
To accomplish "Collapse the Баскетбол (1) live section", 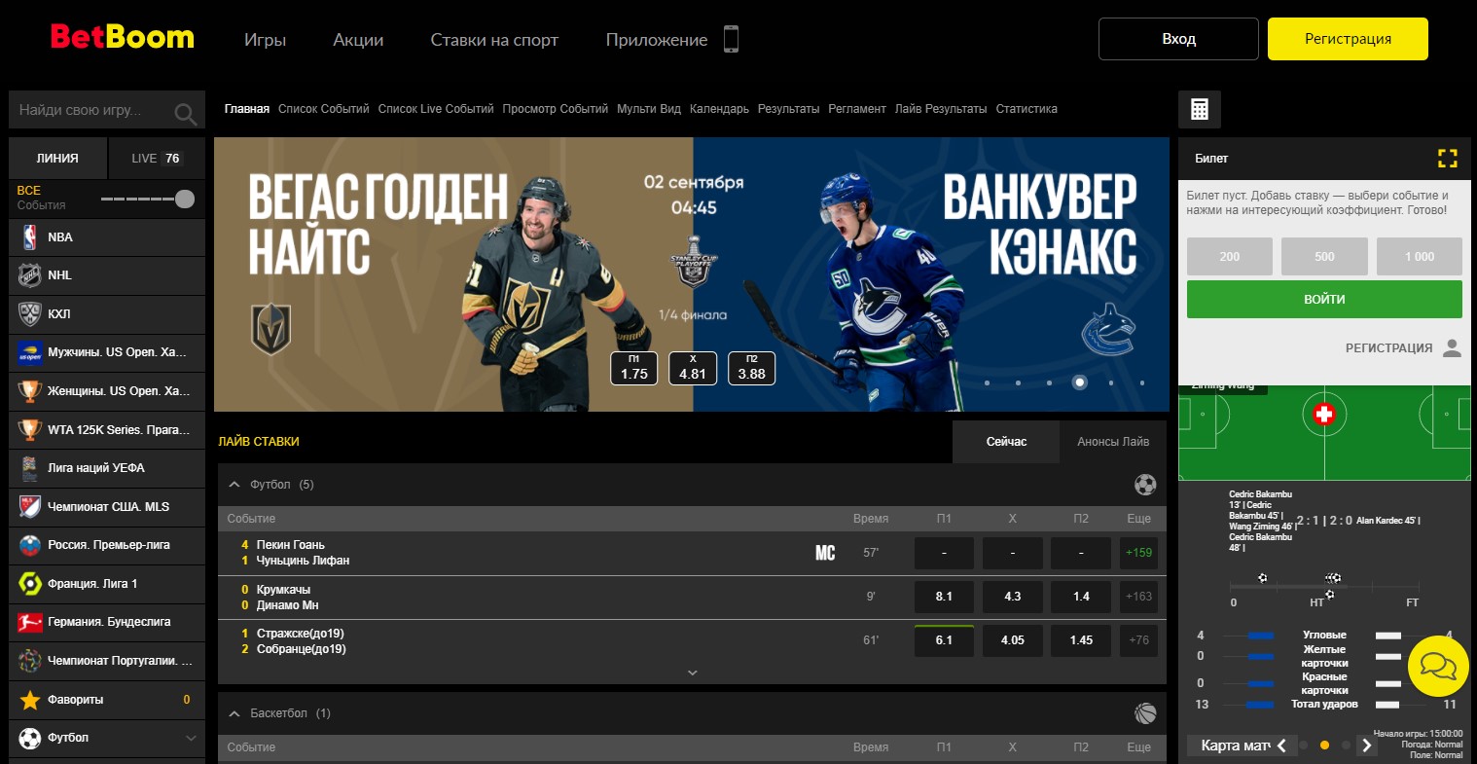I will pyautogui.click(x=234, y=713).
